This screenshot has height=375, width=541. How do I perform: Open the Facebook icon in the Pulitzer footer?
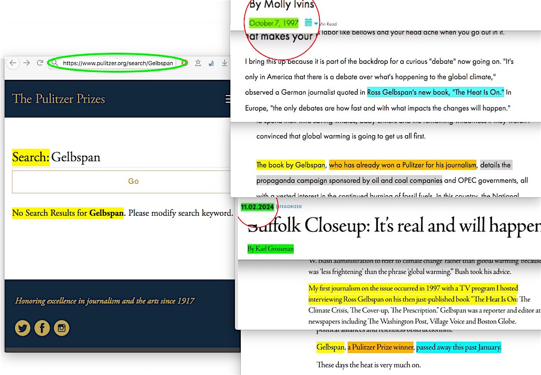(x=42, y=328)
